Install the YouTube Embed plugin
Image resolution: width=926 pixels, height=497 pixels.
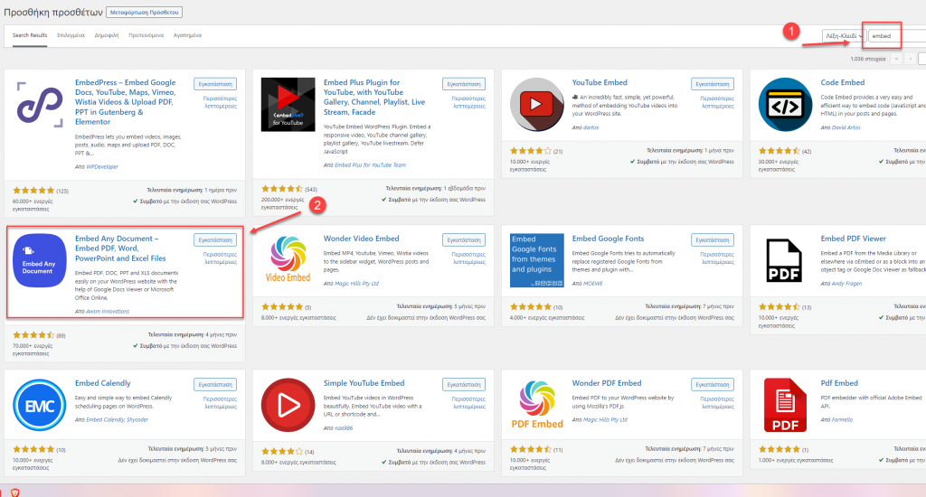point(713,84)
